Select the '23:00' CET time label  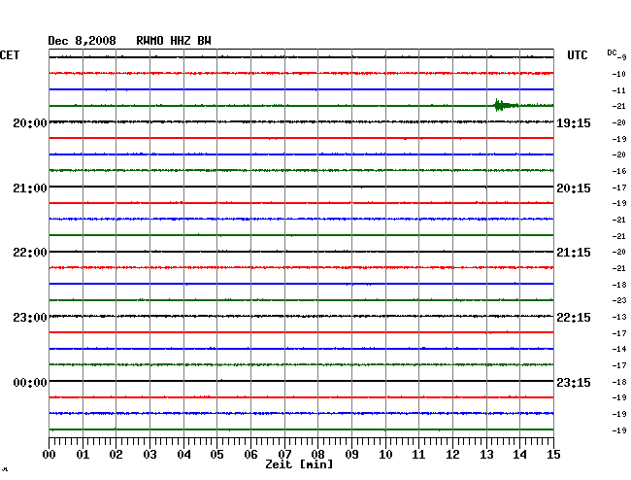pos(30,318)
